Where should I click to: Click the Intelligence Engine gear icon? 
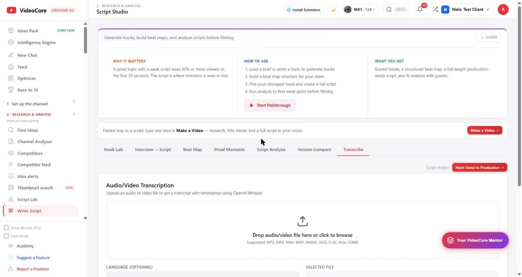point(11,42)
